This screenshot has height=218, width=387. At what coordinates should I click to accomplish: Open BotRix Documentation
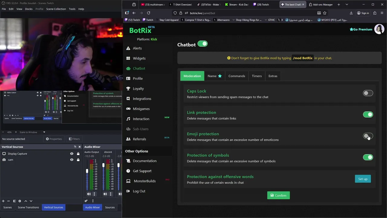(145, 161)
